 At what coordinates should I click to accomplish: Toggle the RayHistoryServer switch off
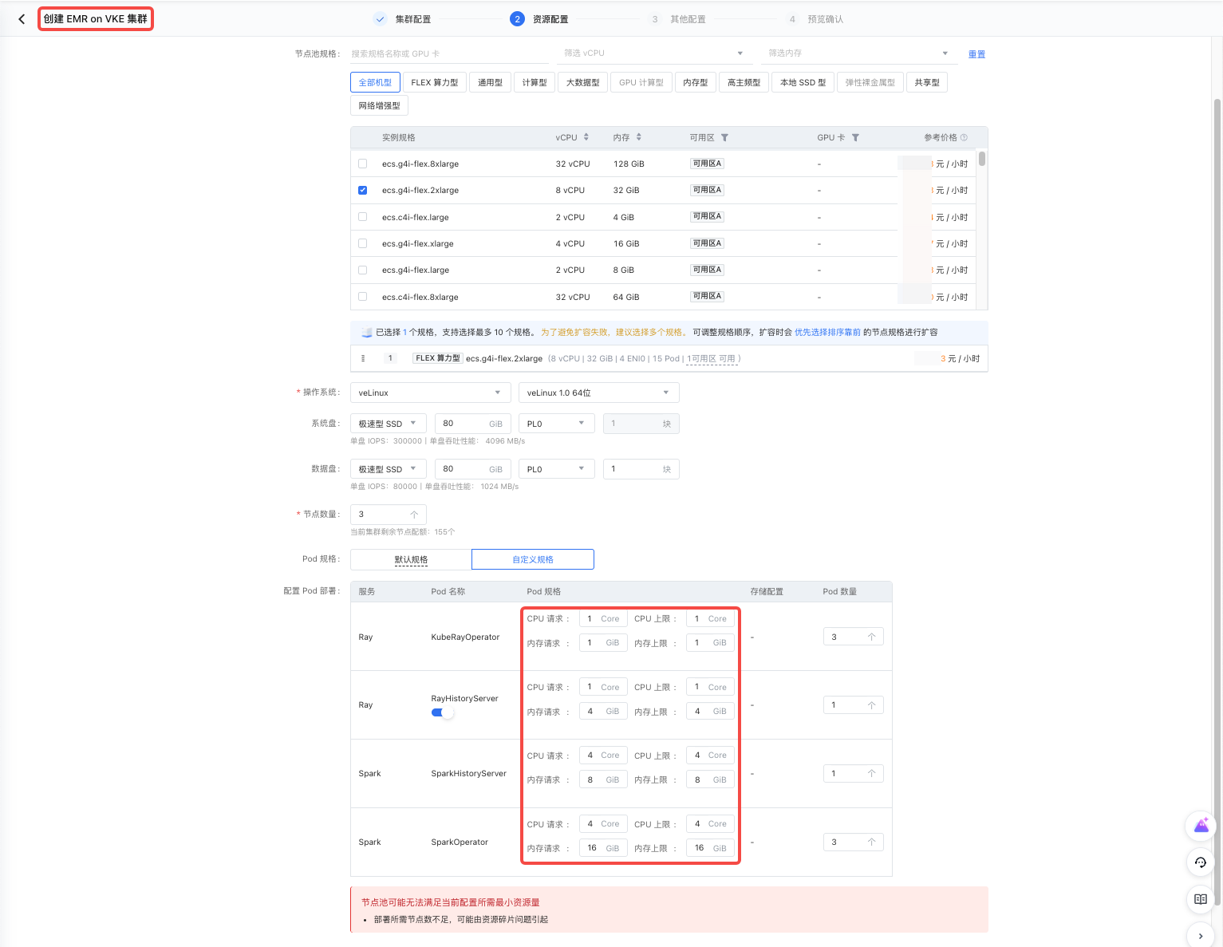442,712
